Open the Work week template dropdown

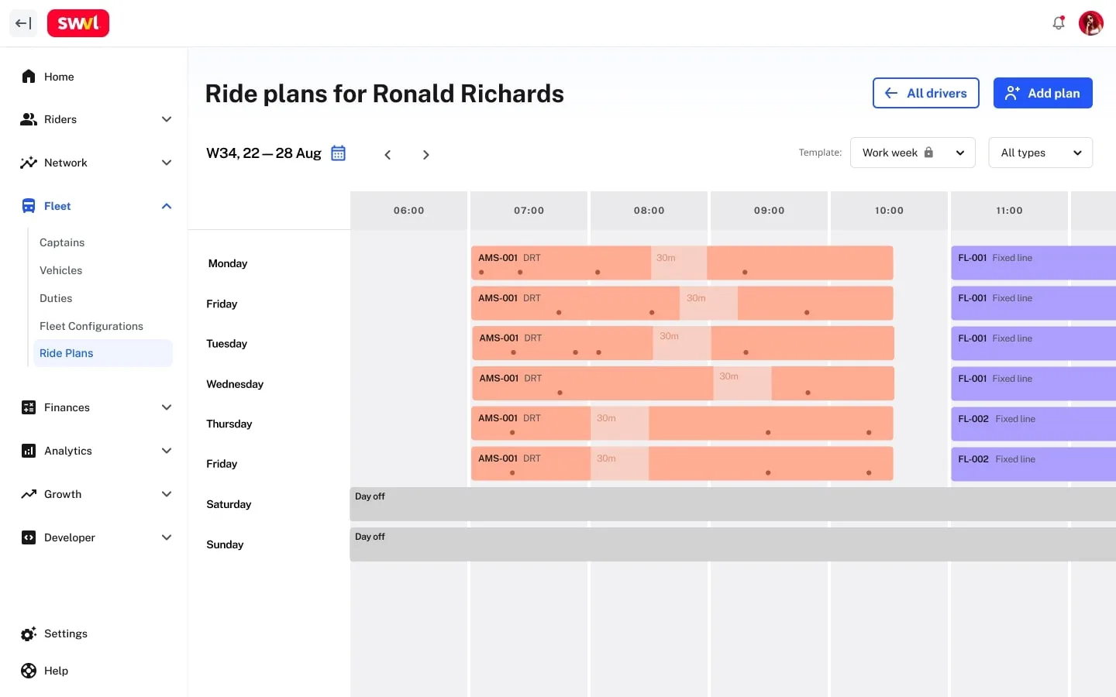(x=912, y=153)
